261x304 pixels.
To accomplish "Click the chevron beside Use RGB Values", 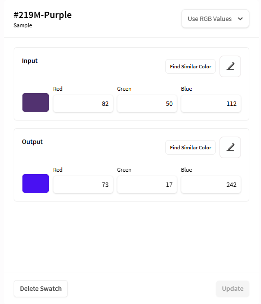I will (241, 19).
